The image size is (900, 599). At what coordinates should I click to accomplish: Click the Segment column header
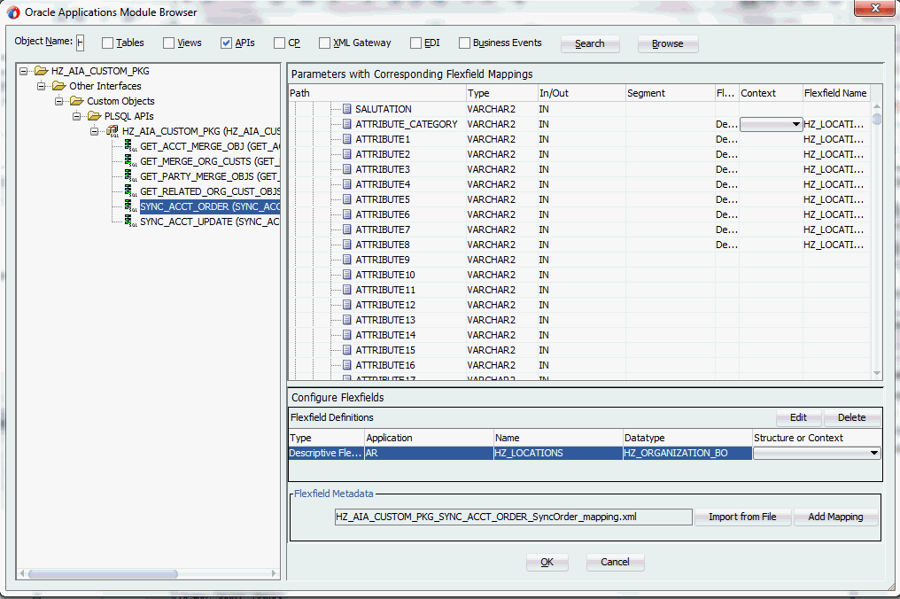670,93
